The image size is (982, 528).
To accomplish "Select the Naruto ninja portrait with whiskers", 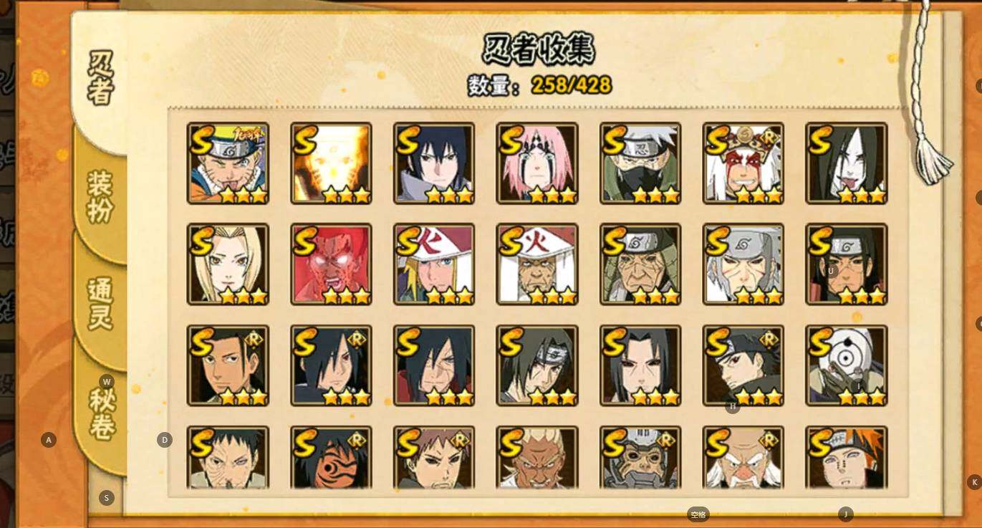I will click(x=228, y=163).
